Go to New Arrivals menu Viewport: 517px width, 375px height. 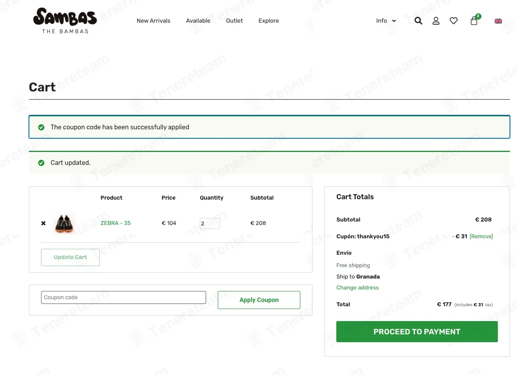(153, 21)
